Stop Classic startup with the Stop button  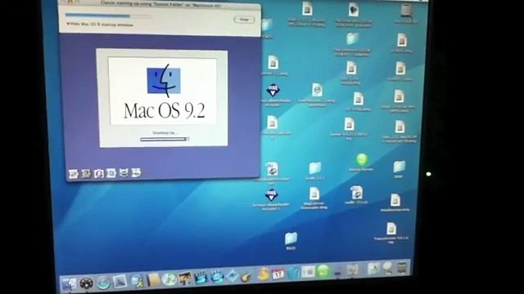click(x=244, y=20)
